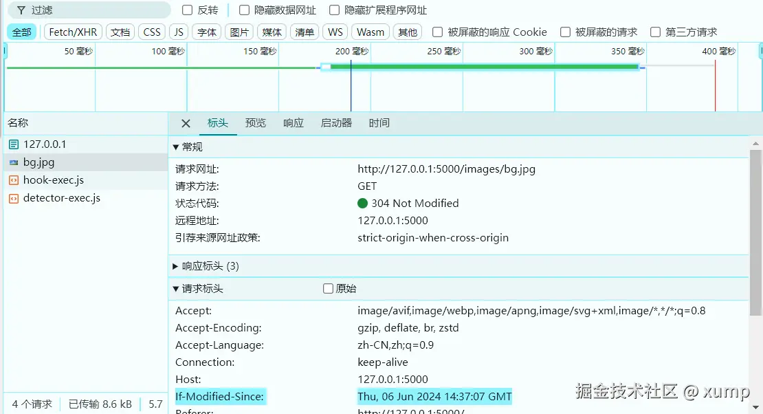The width and height of the screenshot is (763, 414).
Task: Filter by WS websocket type
Action: [335, 32]
